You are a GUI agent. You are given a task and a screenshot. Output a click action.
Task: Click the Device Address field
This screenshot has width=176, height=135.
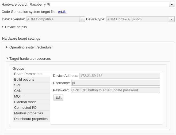[119, 76]
